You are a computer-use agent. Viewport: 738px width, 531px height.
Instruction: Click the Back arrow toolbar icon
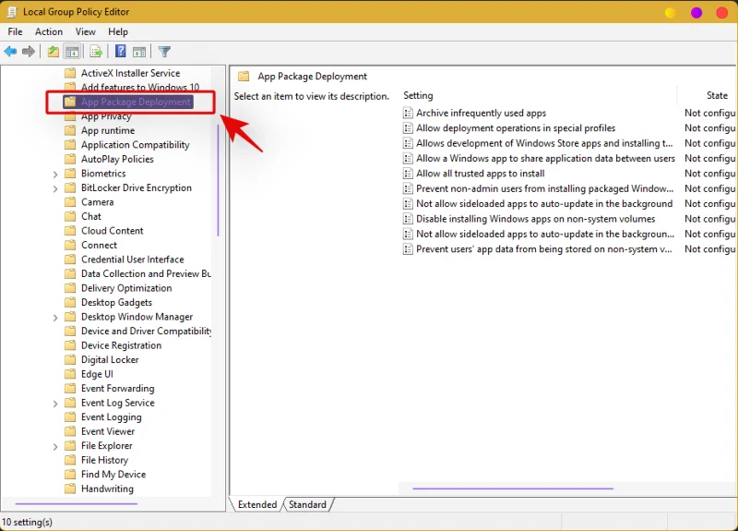pyautogui.click(x=11, y=52)
